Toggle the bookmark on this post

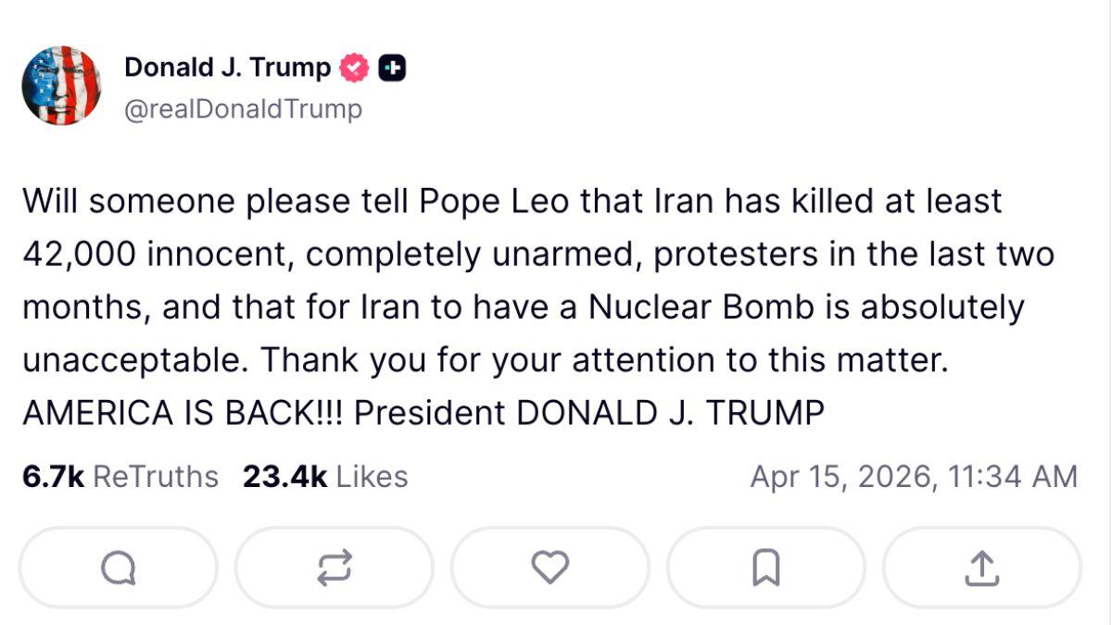click(x=765, y=568)
